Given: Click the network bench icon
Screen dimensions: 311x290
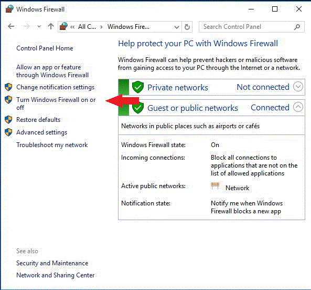Looking at the screenshot, I should coord(215,186).
